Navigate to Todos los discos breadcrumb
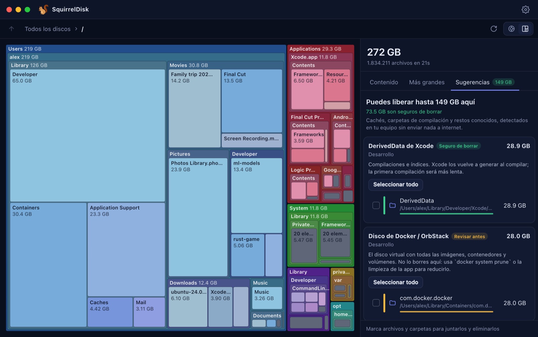The height and width of the screenshot is (337, 538). pyautogui.click(x=48, y=29)
